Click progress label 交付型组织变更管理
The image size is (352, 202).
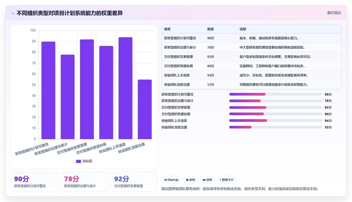(x=176, y=108)
